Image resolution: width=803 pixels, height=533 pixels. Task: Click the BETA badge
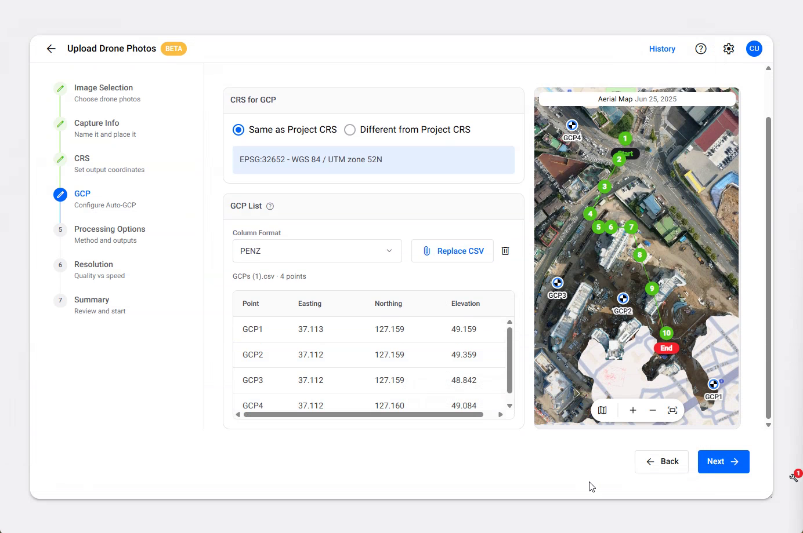pyautogui.click(x=173, y=49)
